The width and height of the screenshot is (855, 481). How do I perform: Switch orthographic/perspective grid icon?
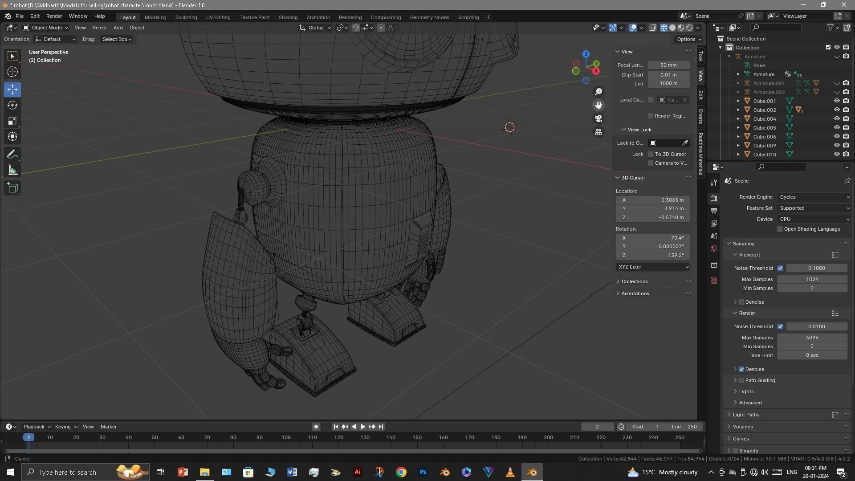(x=598, y=132)
